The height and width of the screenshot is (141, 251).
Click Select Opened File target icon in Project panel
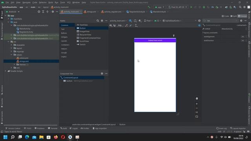click(39, 12)
